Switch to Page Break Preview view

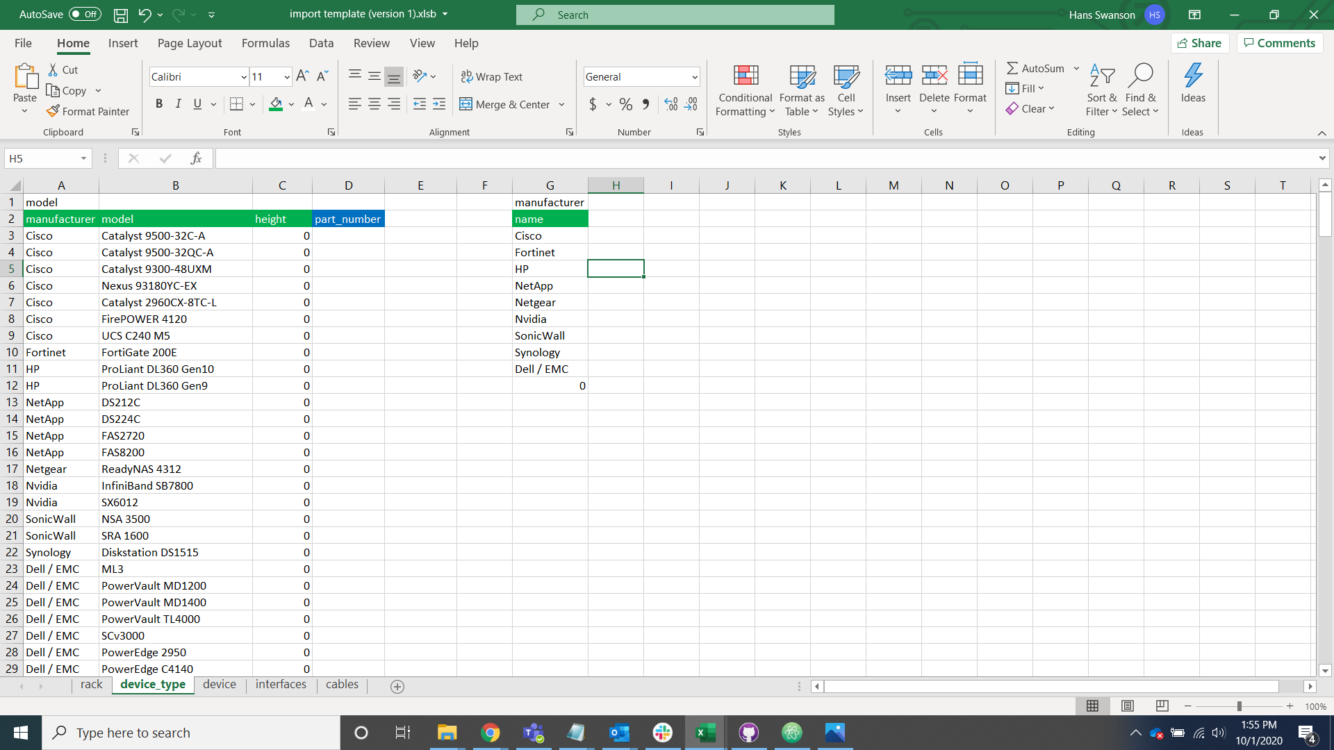click(1162, 706)
